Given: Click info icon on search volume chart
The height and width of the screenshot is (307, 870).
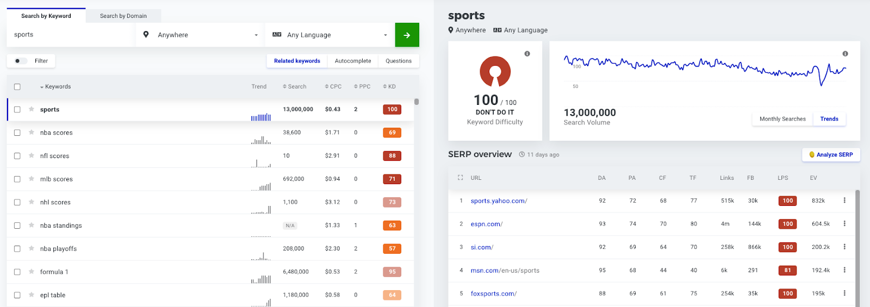Looking at the screenshot, I should pyautogui.click(x=845, y=54).
